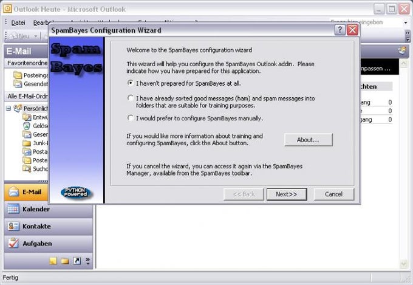Click the E-Mail pane title header
The height and width of the screenshot is (285, 413).
tap(26, 51)
